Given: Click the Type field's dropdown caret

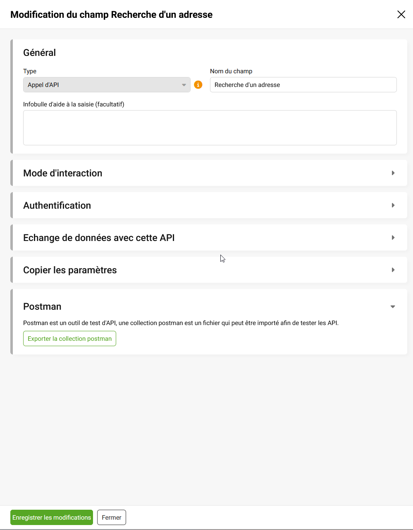Looking at the screenshot, I should [x=184, y=85].
